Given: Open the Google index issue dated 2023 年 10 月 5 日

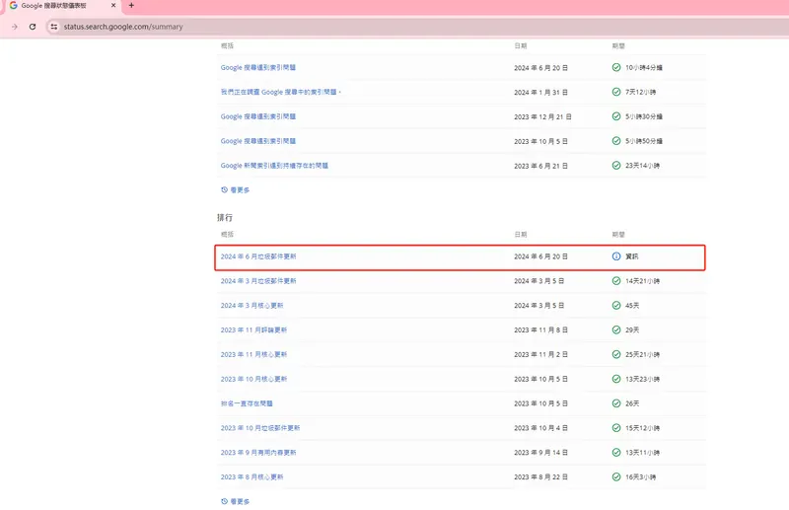Looking at the screenshot, I should tap(258, 141).
